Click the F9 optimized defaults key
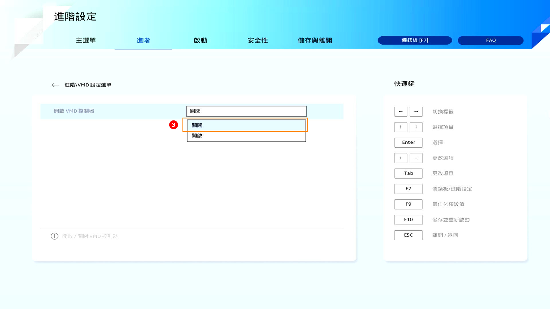550x309 pixels. click(x=408, y=204)
